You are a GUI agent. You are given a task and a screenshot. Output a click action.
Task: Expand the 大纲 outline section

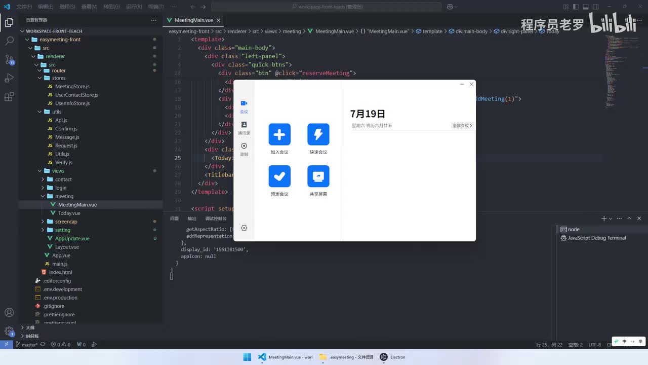click(30, 327)
